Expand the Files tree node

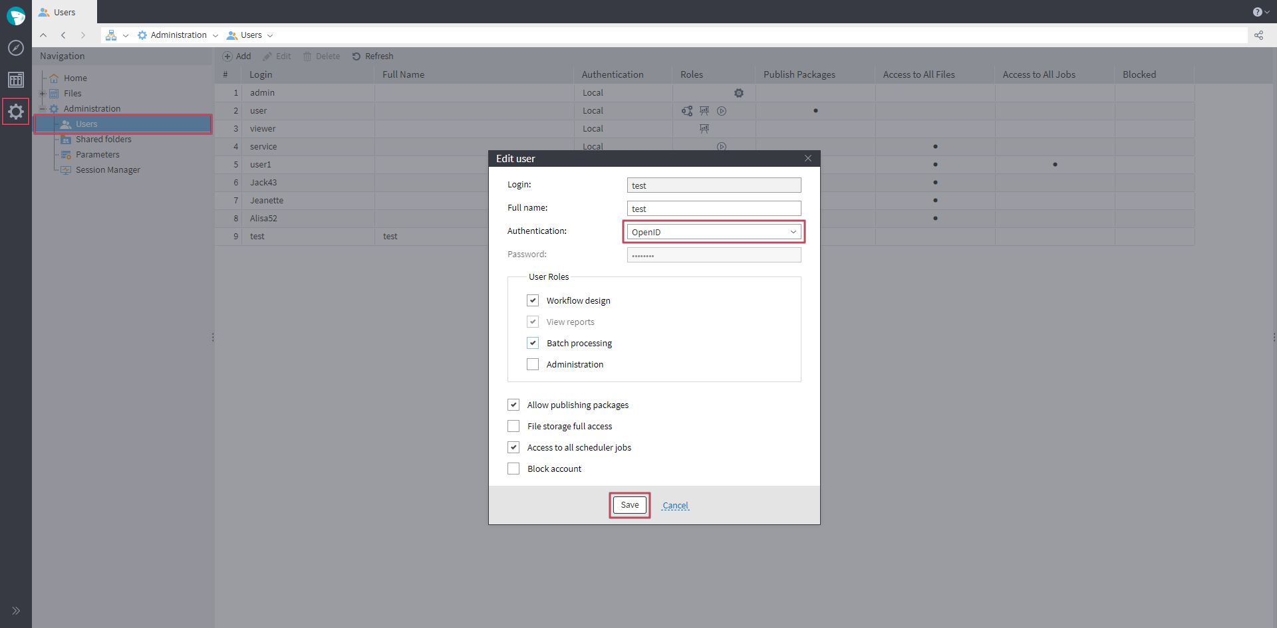click(x=43, y=94)
